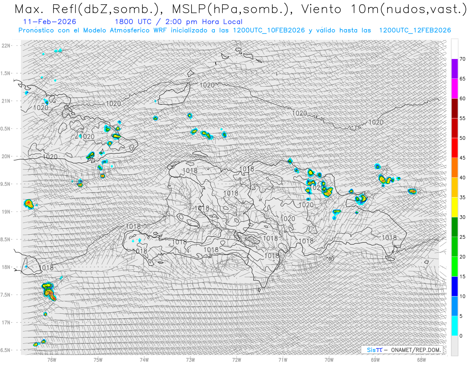Click the '69W' longitude label
This screenshot has height=365, width=473.
tap(375, 359)
